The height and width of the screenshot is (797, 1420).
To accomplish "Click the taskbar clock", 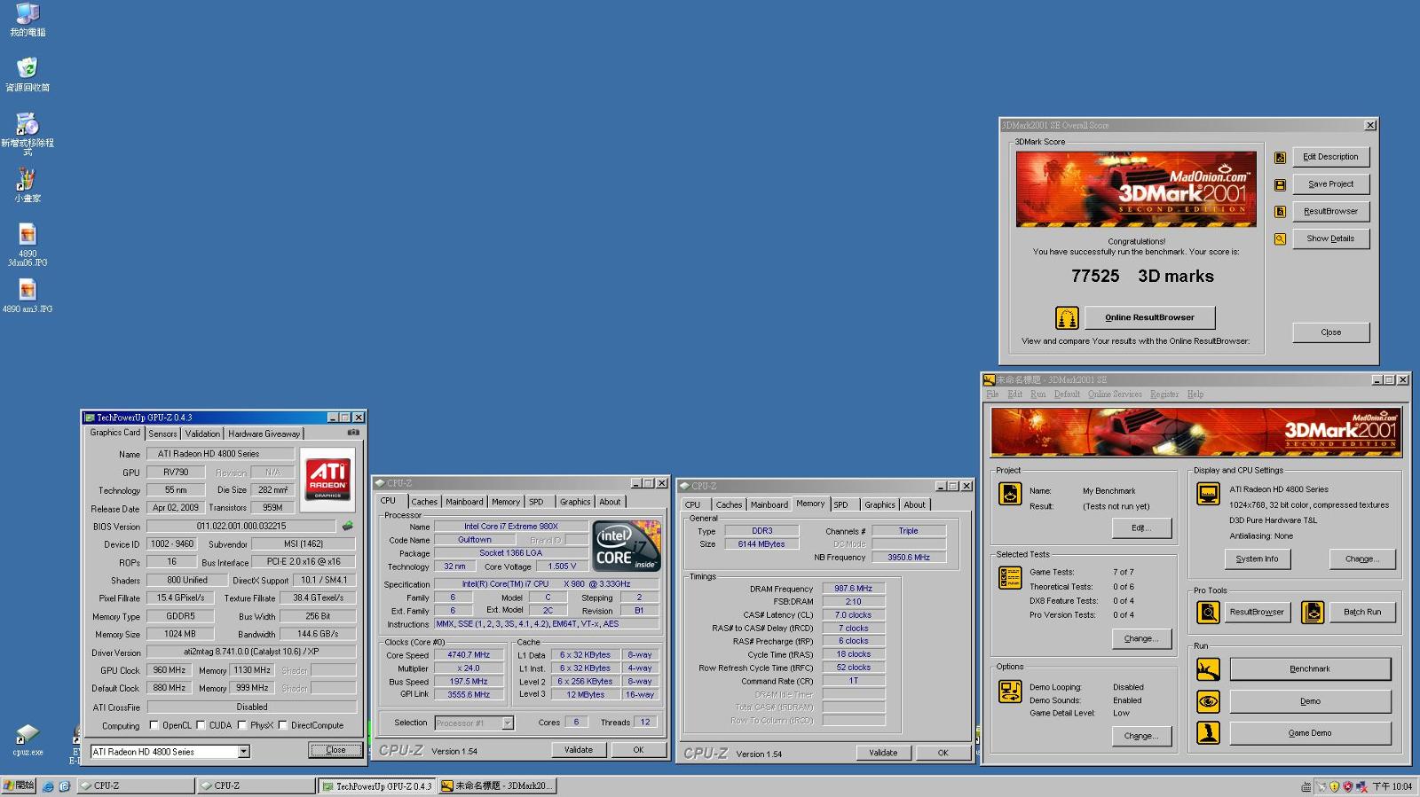I will click(1392, 786).
